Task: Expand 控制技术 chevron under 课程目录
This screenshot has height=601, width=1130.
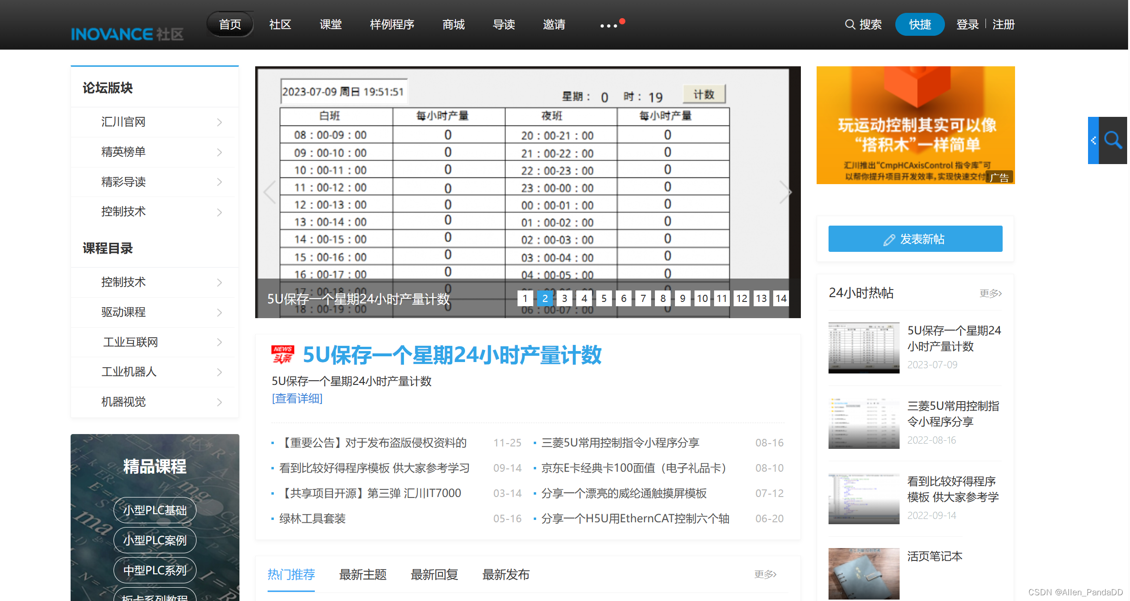Action: coord(219,282)
